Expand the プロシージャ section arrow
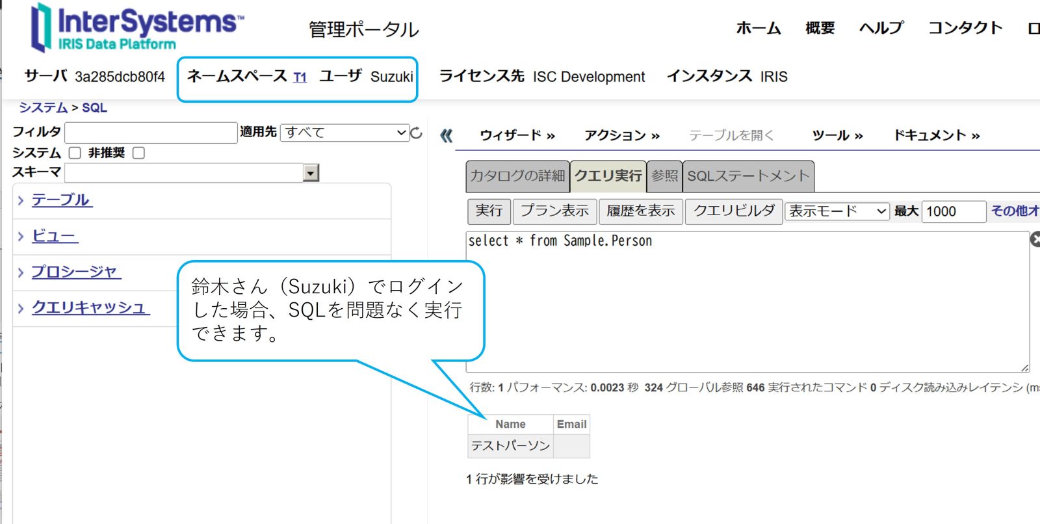1040x524 pixels. (21, 272)
